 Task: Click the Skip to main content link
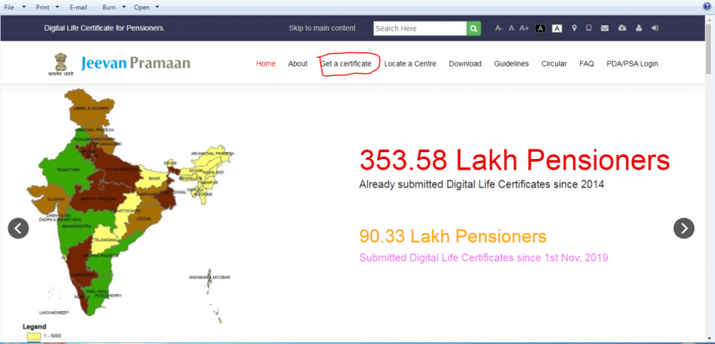(x=322, y=29)
